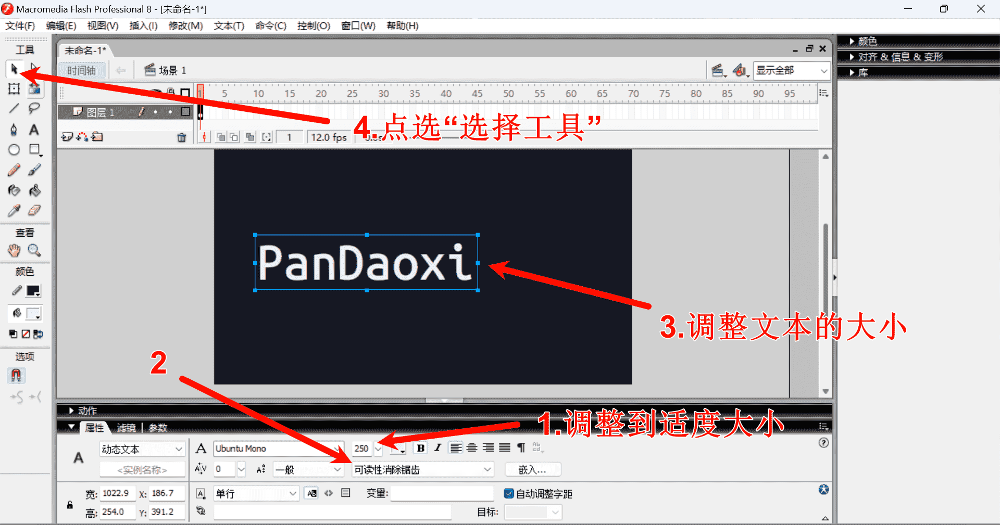Toggle Snap to Objects magnet option
Image resolution: width=1000 pixels, height=525 pixels.
tap(16, 375)
